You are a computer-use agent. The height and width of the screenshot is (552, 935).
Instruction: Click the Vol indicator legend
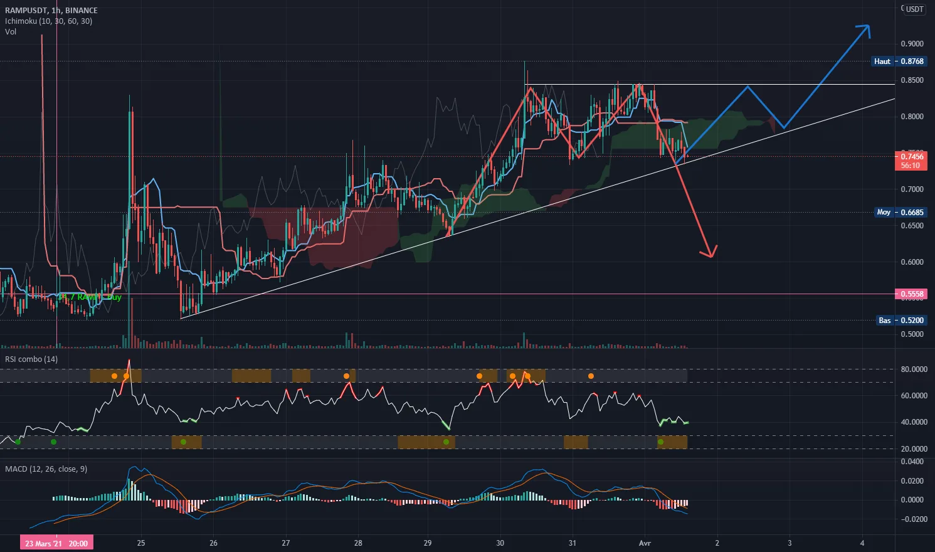point(11,32)
